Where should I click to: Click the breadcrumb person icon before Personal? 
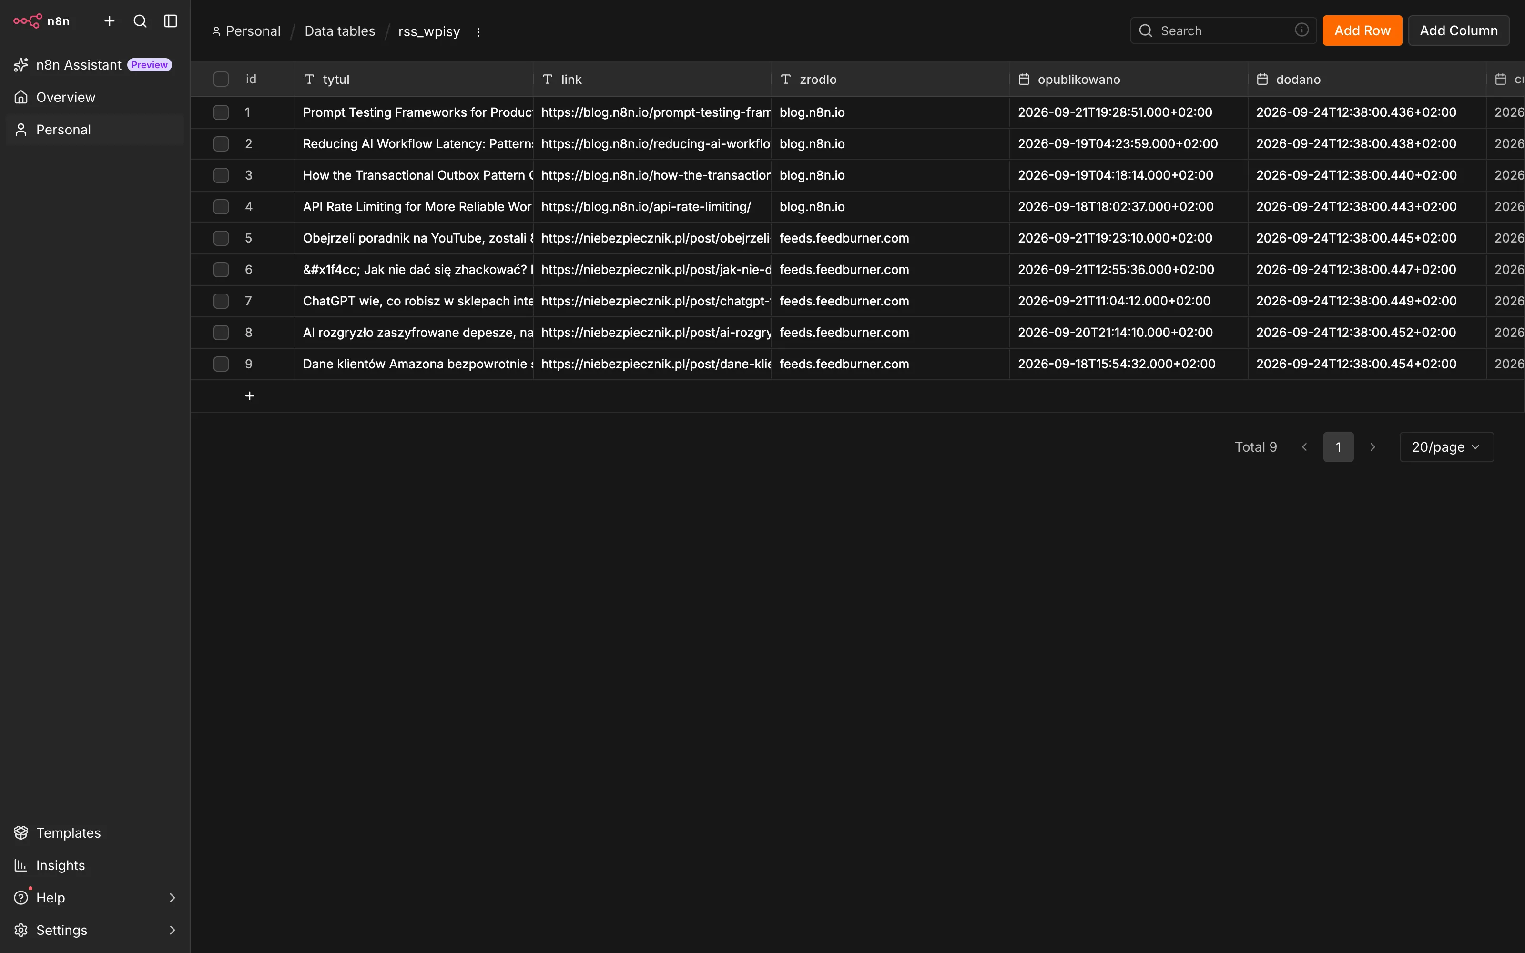216,31
